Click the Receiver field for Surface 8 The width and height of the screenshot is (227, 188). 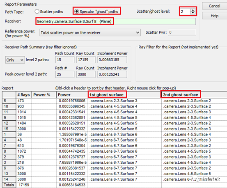(115, 21)
